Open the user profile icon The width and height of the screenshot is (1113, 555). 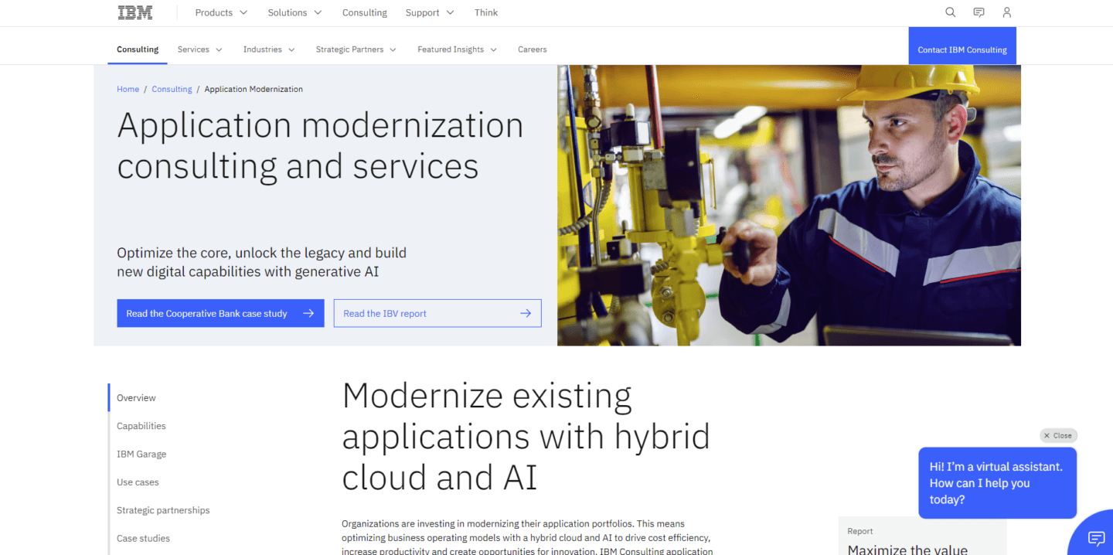[1006, 12]
